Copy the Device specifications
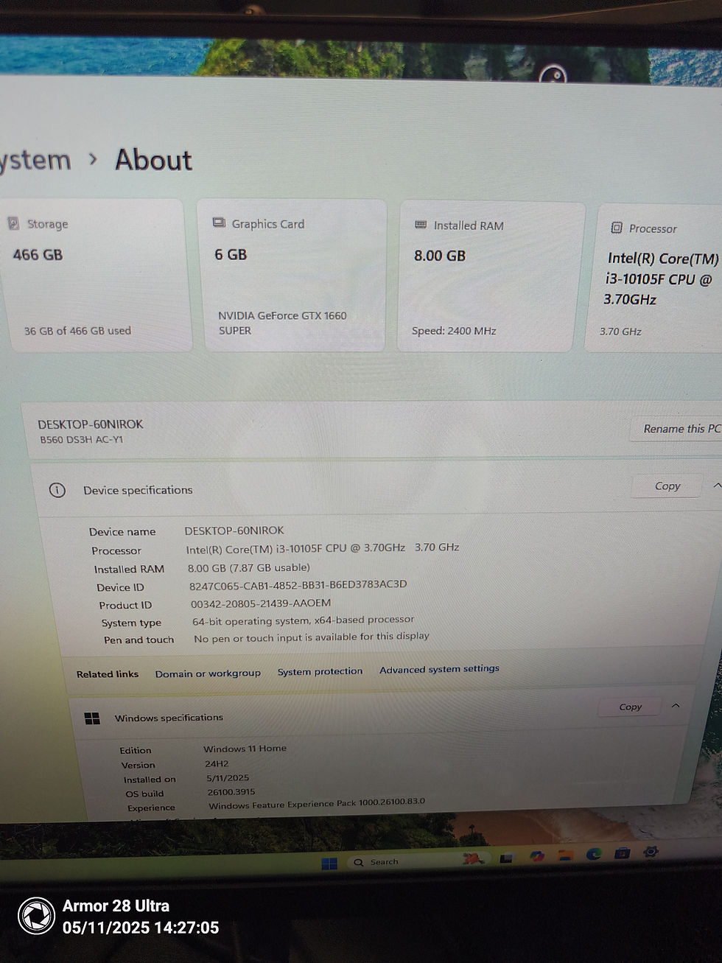This screenshot has height=963, width=722. (x=667, y=486)
